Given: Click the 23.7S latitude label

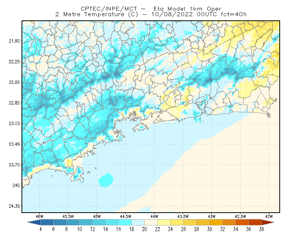Looking at the screenshot, I should point(14,165).
